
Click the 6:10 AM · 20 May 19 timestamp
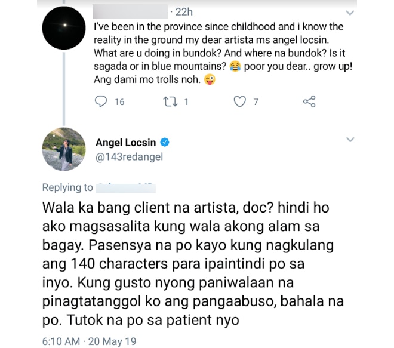[89, 341]
